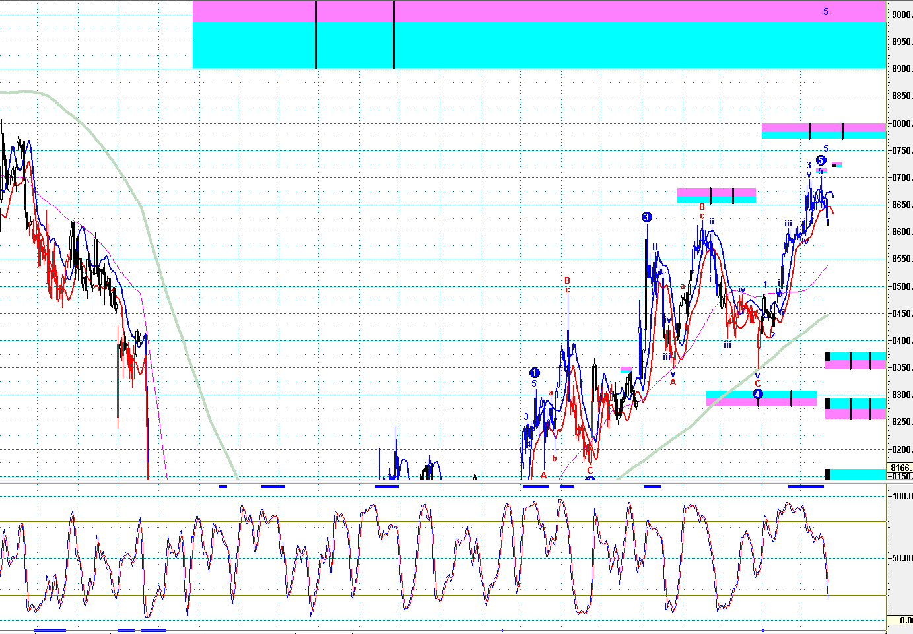Click the first black vertical line in top band

[x=316, y=34]
